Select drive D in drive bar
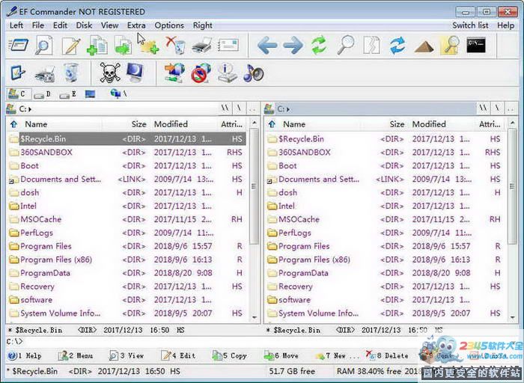Screen dimensions: 524x383 [43, 94]
